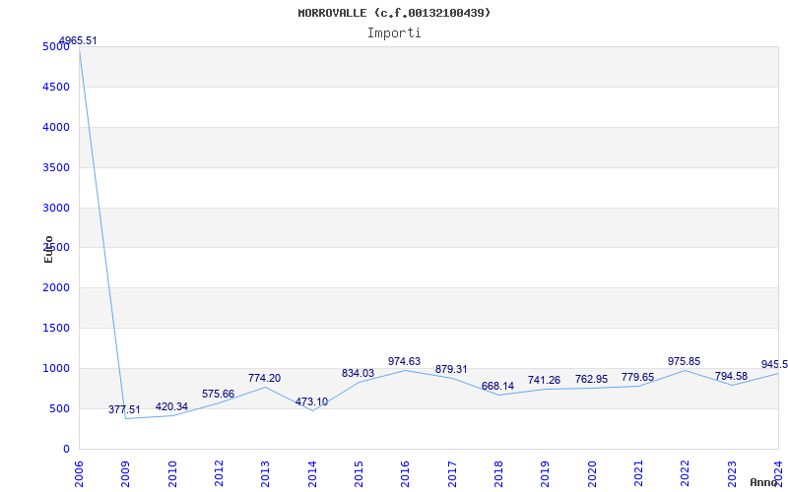Click the 762.95 data label

coord(592,379)
